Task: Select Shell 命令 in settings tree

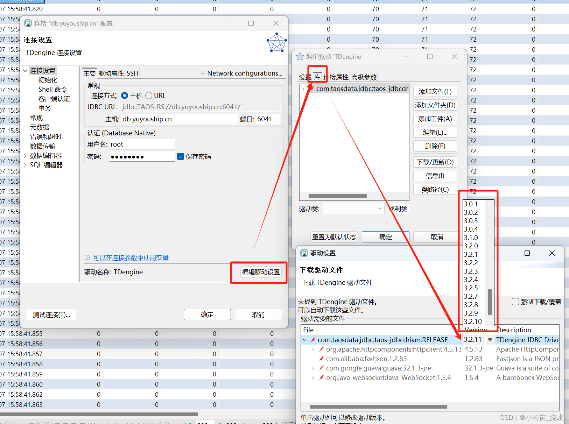Action: pos(52,90)
